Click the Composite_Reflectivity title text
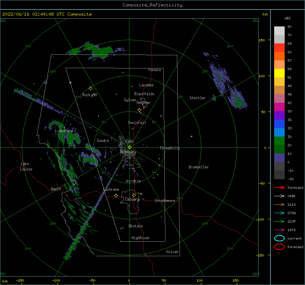The height and width of the screenshot is (285, 305). [x=152, y=5]
